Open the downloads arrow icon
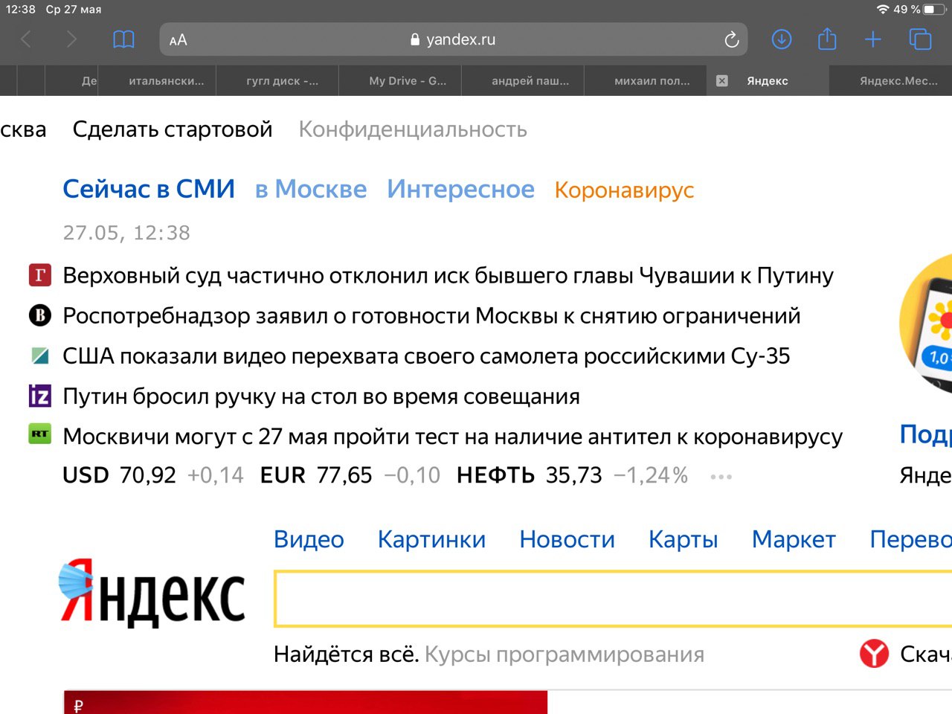The height and width of the screenshot is (714, 952). 782,39
